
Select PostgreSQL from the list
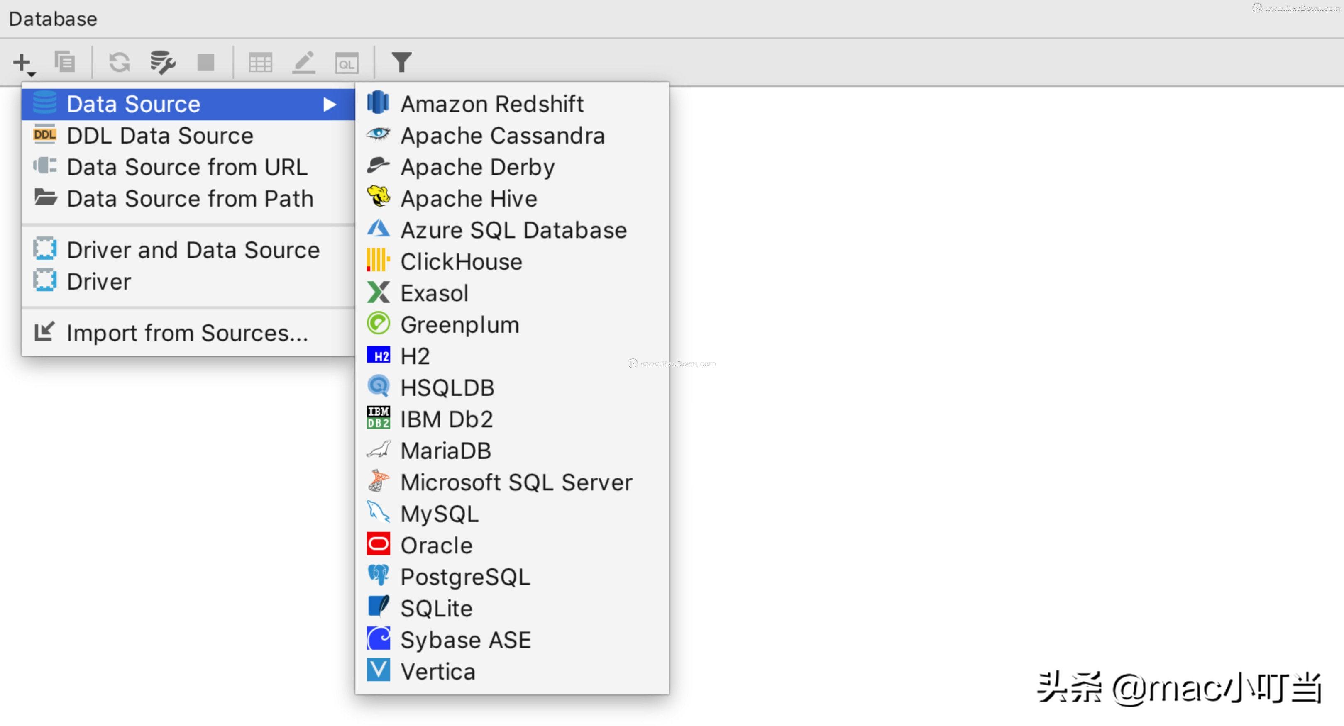click(464, 576)
